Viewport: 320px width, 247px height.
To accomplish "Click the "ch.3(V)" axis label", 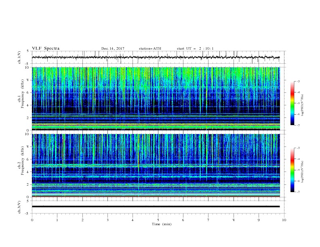I will 19,207.
